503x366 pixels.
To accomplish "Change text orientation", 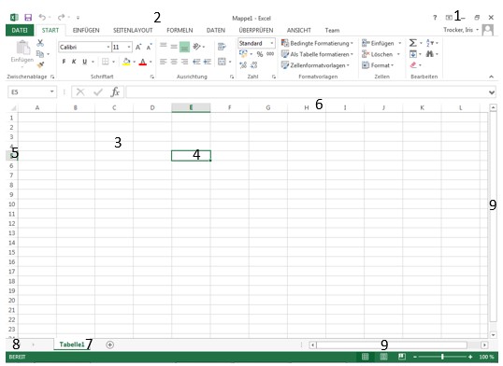I will click(x=196, y=47).
